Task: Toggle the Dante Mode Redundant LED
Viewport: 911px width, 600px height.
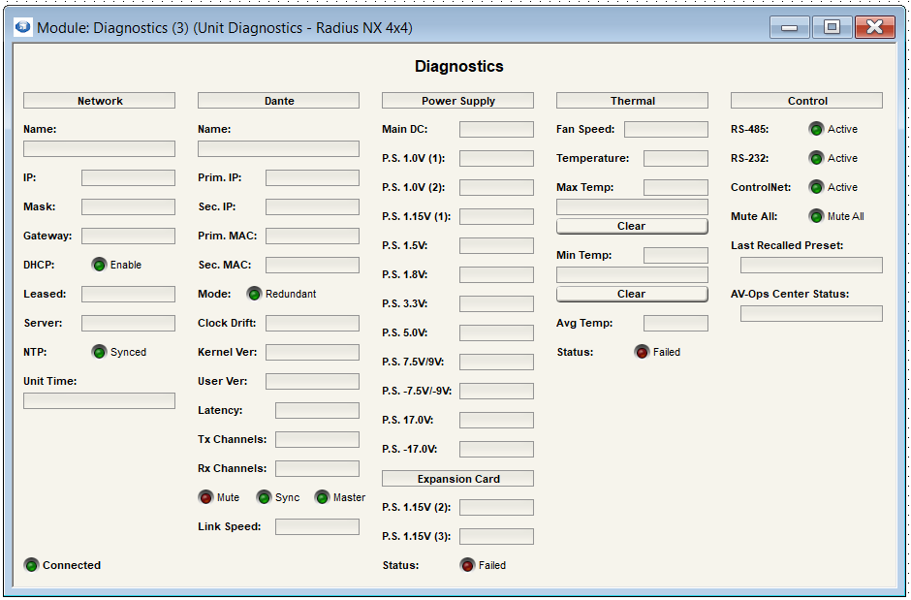Action: 255,294
